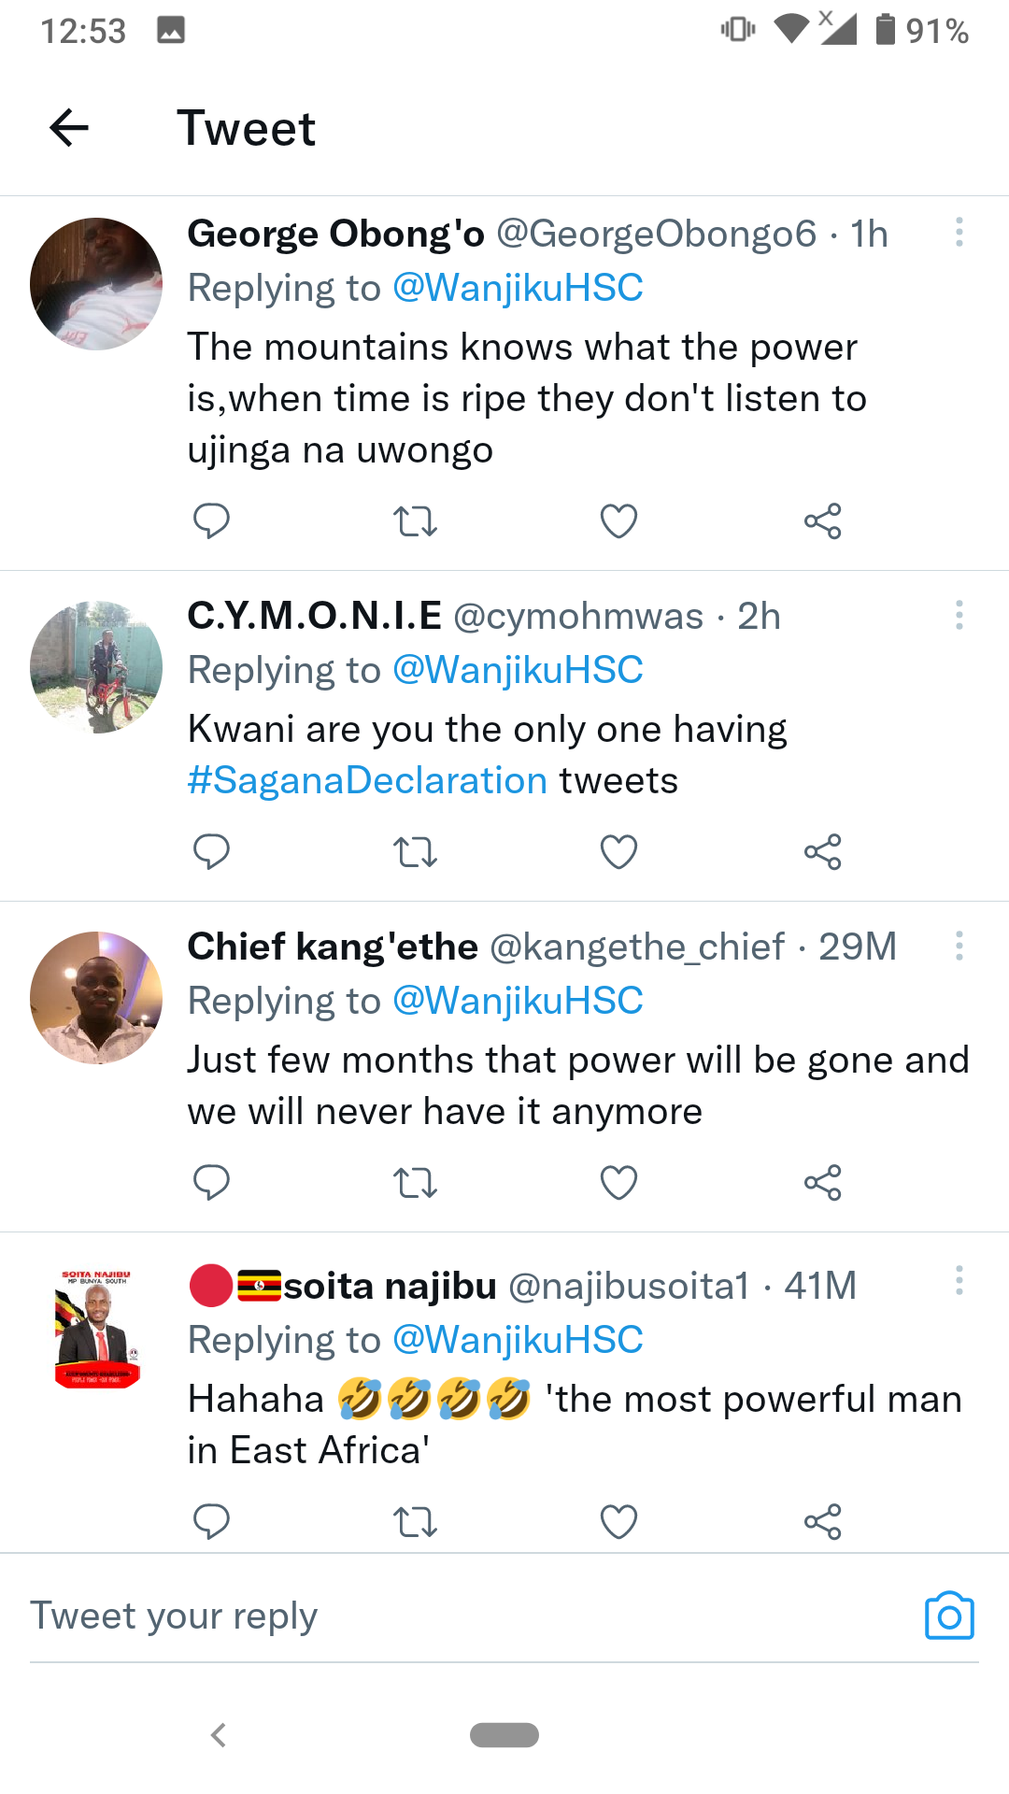The width and height of the screenshot is (1009, 1794).
Task: Open soita najibu's profile avatar
Action: tap(96, 1329)
